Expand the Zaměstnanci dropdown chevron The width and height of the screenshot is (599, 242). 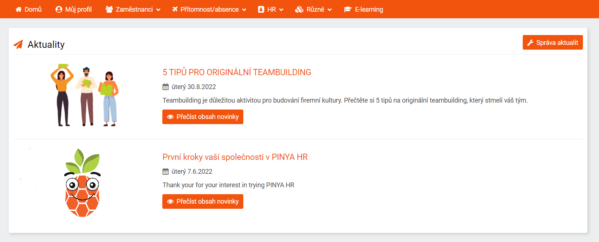click(x=158, y=10)
